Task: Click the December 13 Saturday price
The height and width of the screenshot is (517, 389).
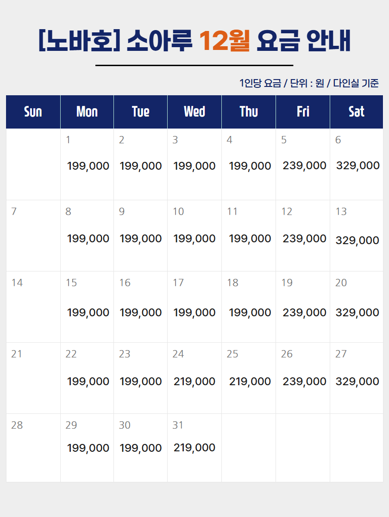Action: tap(358, 240)
